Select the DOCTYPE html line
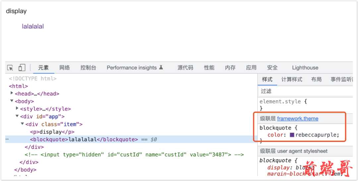The height and width of the screenshot is (181, 358). tap(32, 79)
